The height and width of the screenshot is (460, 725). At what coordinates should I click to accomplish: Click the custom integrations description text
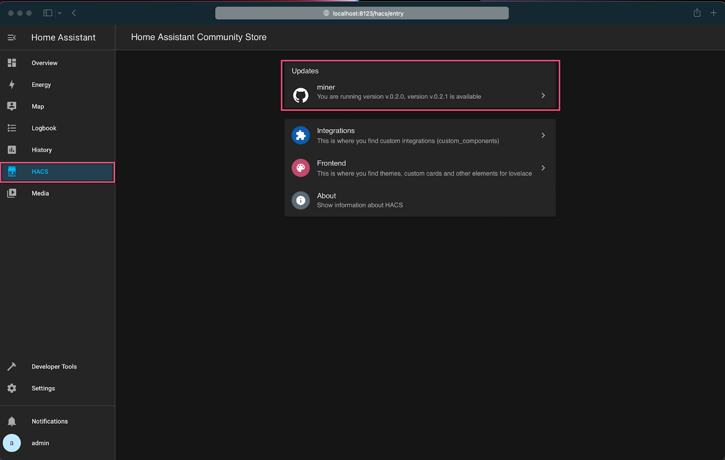[x=408, y=141]
